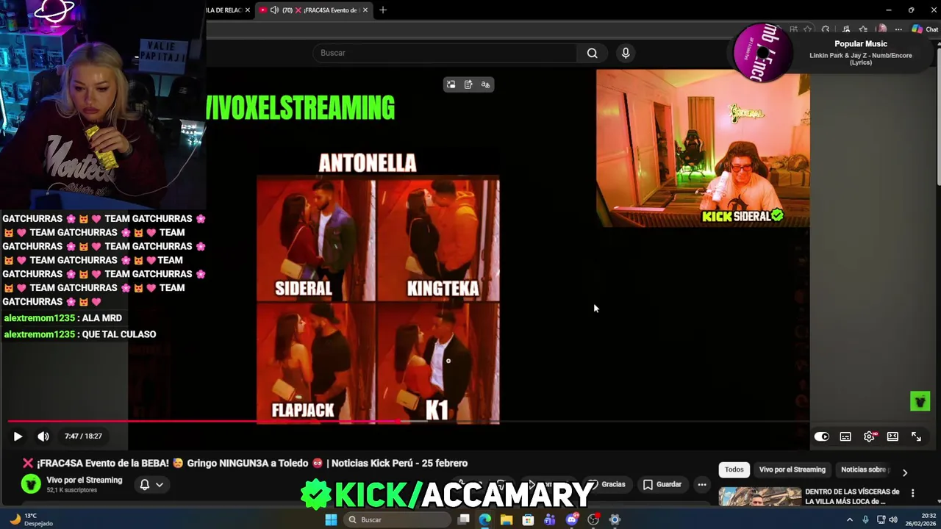This screenshot has height=529, width=941.
Task: Click the AI summary notes overlay icon
Action: tap(468, 84)
